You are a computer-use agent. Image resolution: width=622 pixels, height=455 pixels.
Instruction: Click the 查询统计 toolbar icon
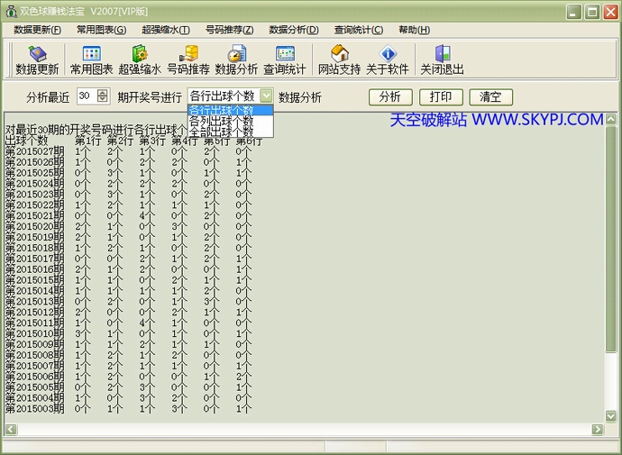[x=285, y=59]
